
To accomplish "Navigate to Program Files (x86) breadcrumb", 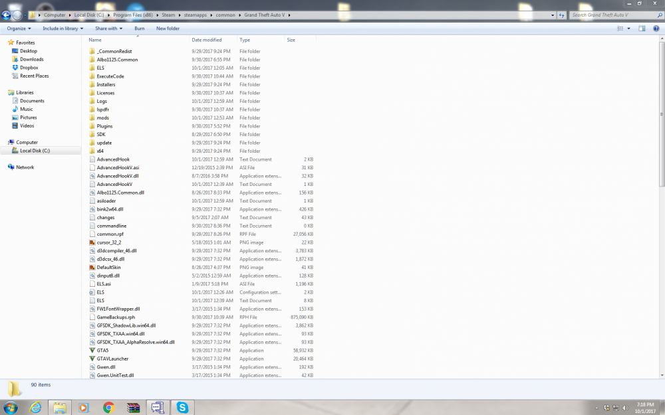I will click(x=133, y=15).
